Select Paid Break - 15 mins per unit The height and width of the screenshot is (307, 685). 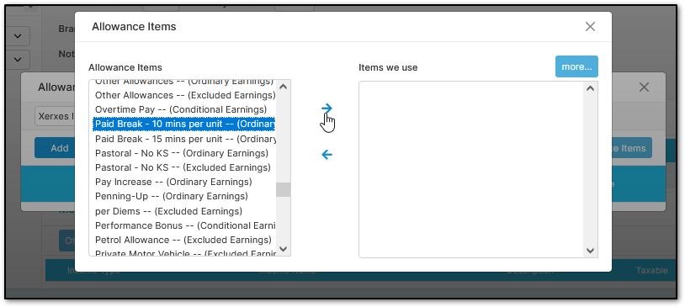185,139
